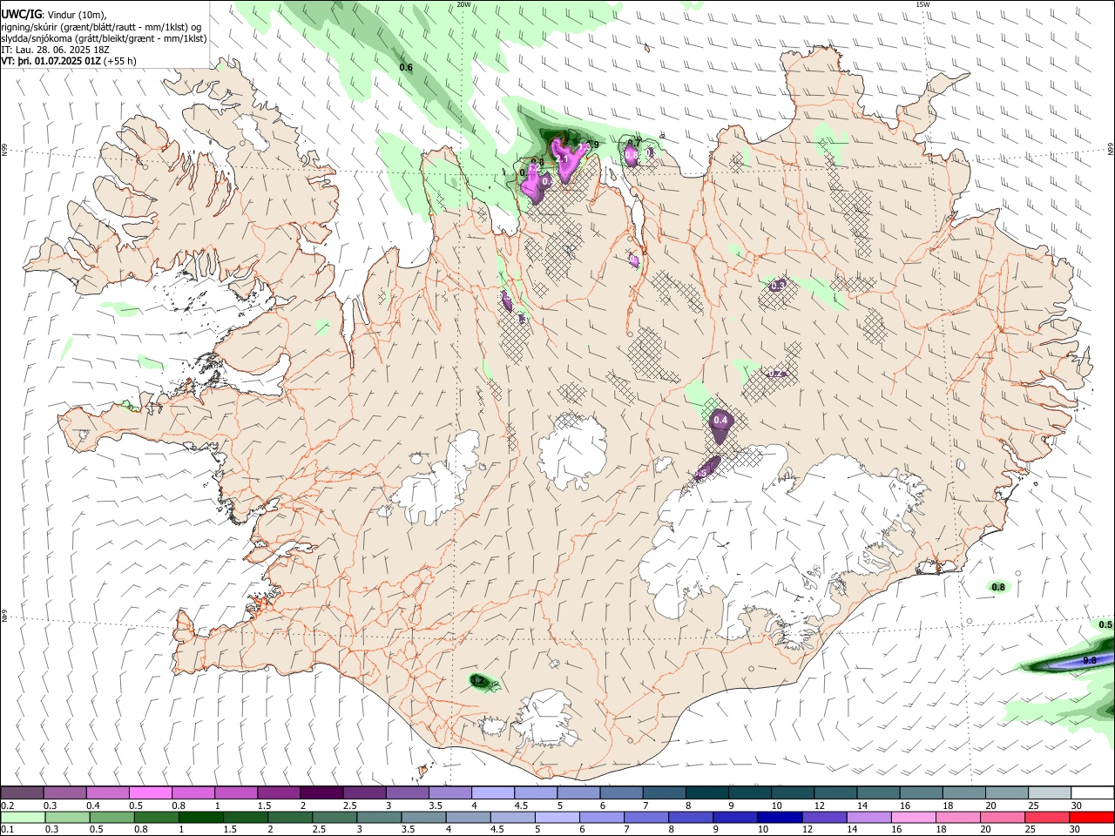This screenshot has width=1115, height=836.
Task: Click the initial time "IT: Lau. 28. 06. 2025 18Z"
Action: 55,51
